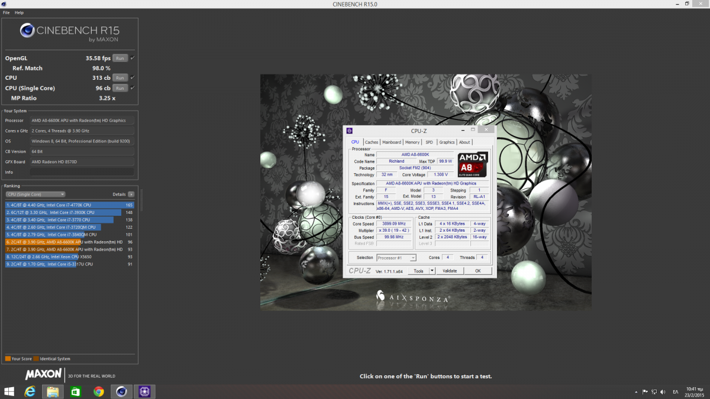Click the Your Score orange legend swatch

[8, 358]
